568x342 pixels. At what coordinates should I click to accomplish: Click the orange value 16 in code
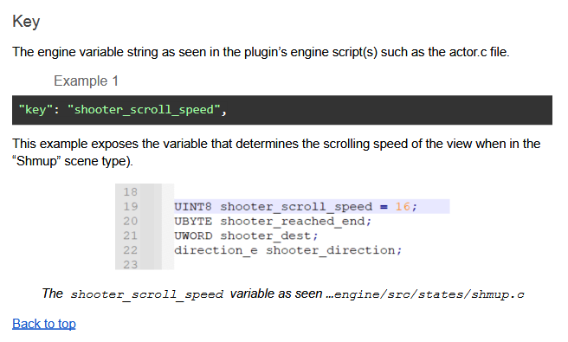click(x=403, y=207)
